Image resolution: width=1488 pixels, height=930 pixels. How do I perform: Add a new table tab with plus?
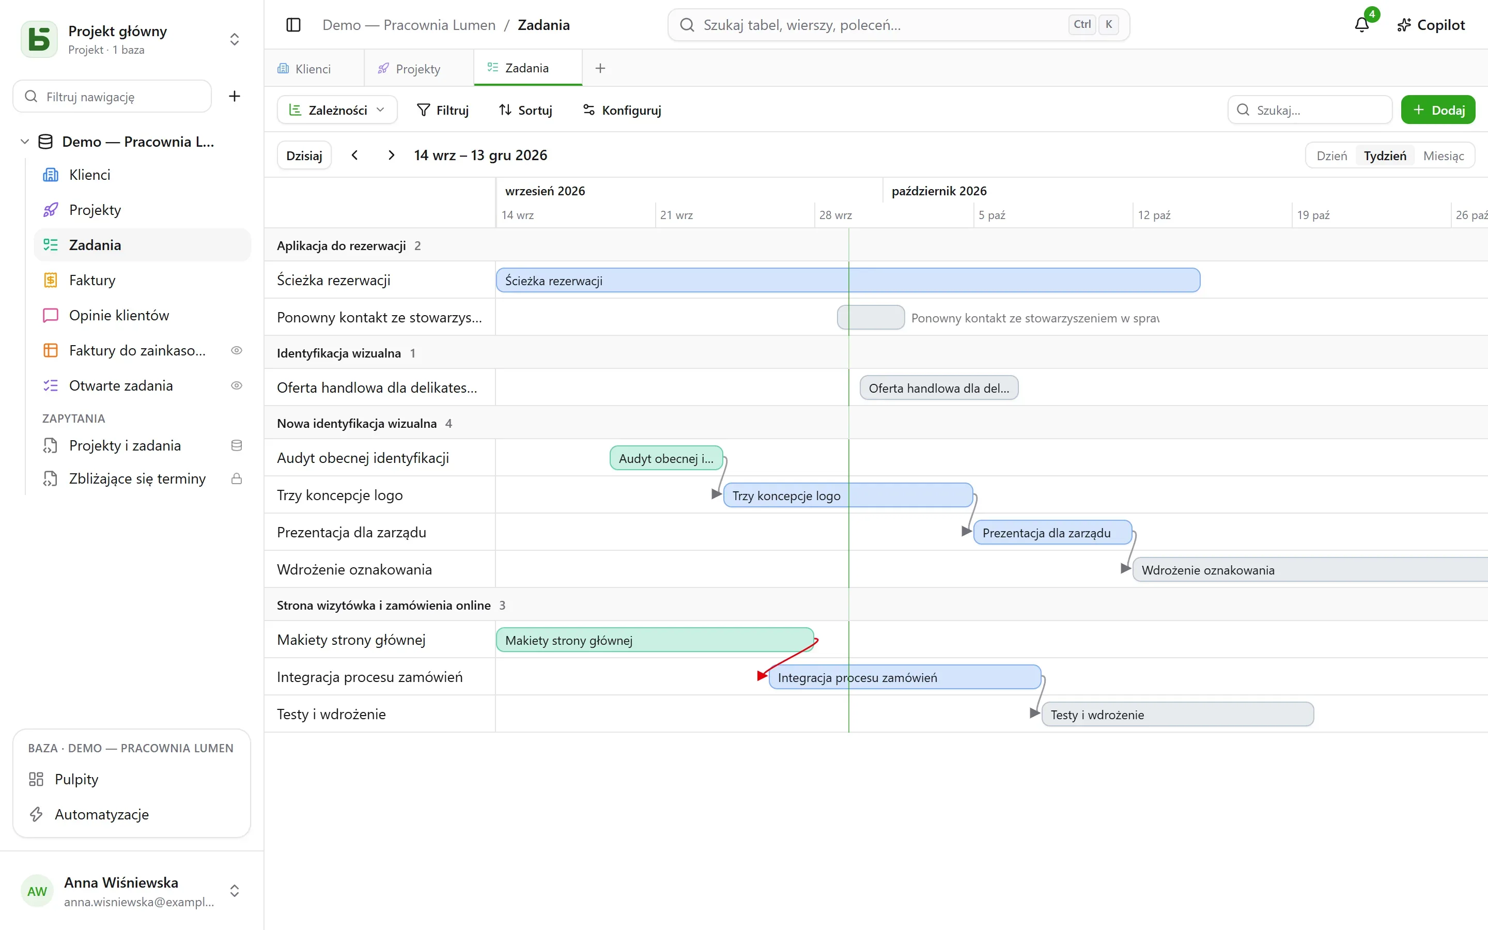[601, 68]
